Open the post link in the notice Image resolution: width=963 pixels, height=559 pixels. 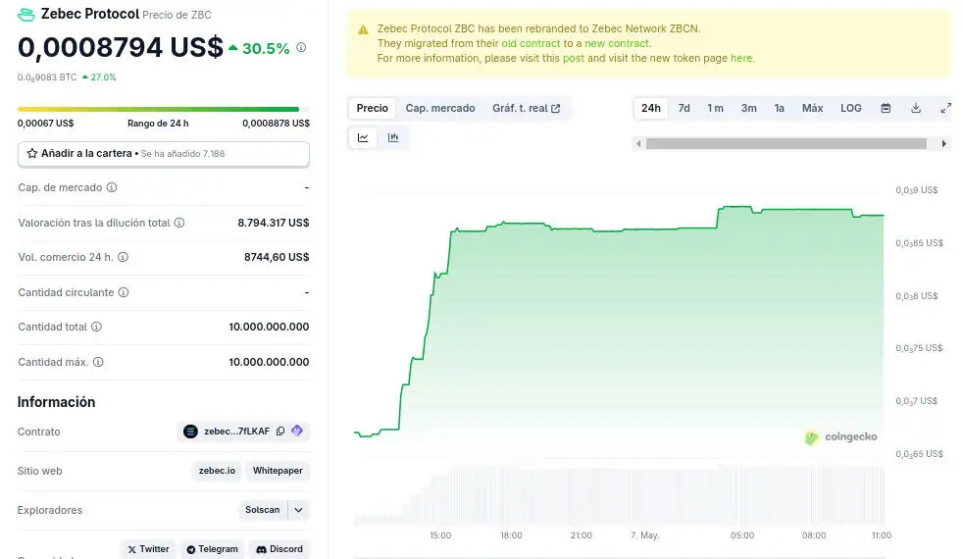coord(573,59)
